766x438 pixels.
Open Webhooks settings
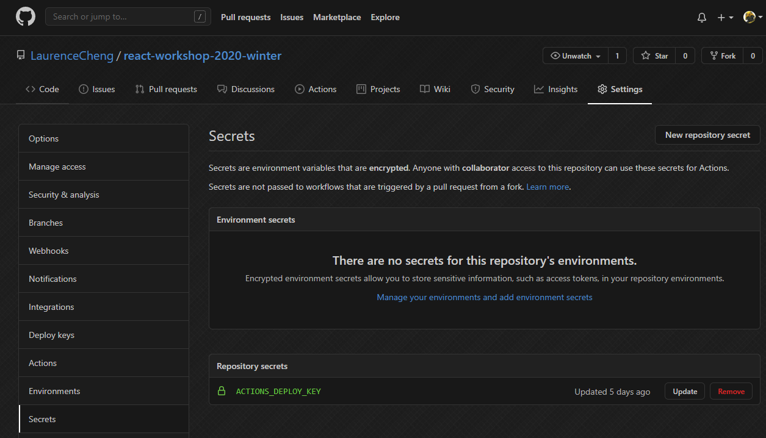[104, 251]
